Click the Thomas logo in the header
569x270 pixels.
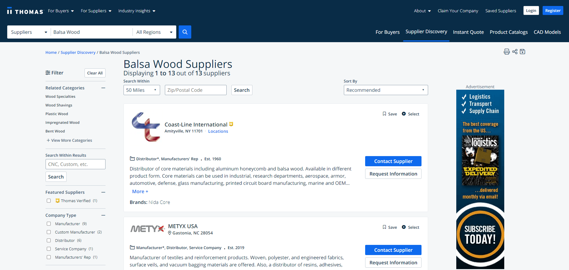click(x=25, y=11)
